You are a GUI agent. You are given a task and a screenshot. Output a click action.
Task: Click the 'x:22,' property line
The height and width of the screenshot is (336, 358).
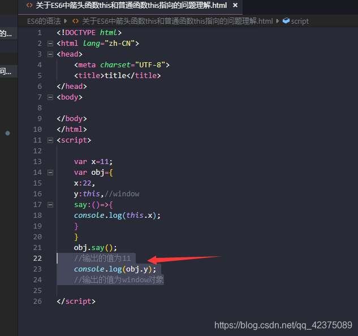(x=84, y=183)
